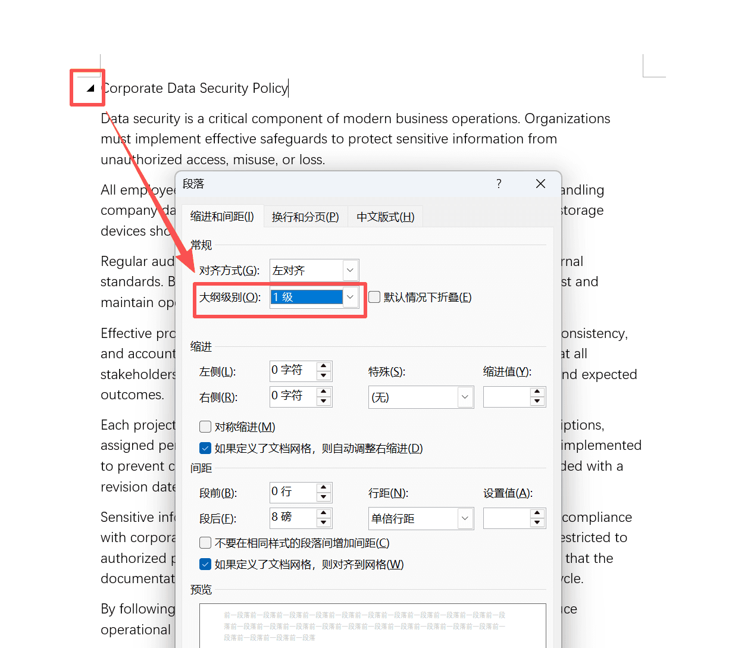Click the Help question mark icon

coord(499,184)
